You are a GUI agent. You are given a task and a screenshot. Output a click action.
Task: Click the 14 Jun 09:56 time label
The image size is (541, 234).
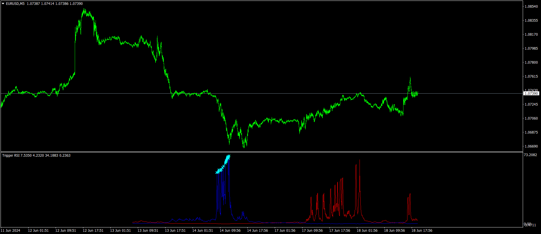(x=230, y=231)
